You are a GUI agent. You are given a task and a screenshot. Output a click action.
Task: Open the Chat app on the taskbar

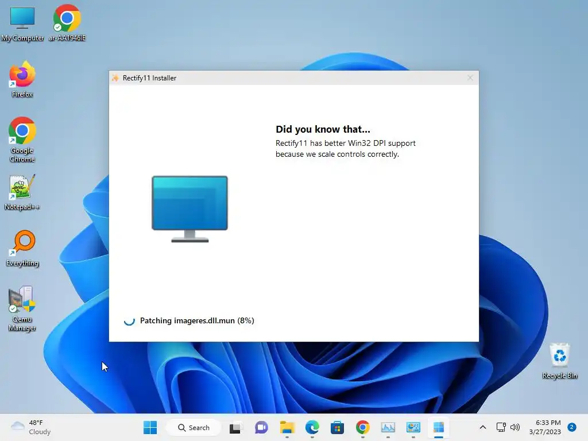[261, 427]
